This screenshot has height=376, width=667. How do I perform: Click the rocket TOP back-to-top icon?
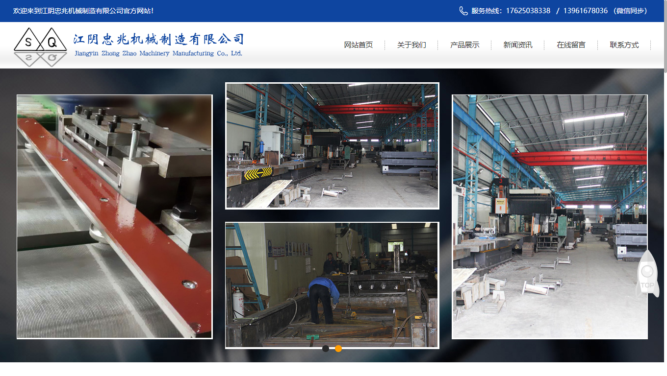pyautogui.click(x=647, y=274)
